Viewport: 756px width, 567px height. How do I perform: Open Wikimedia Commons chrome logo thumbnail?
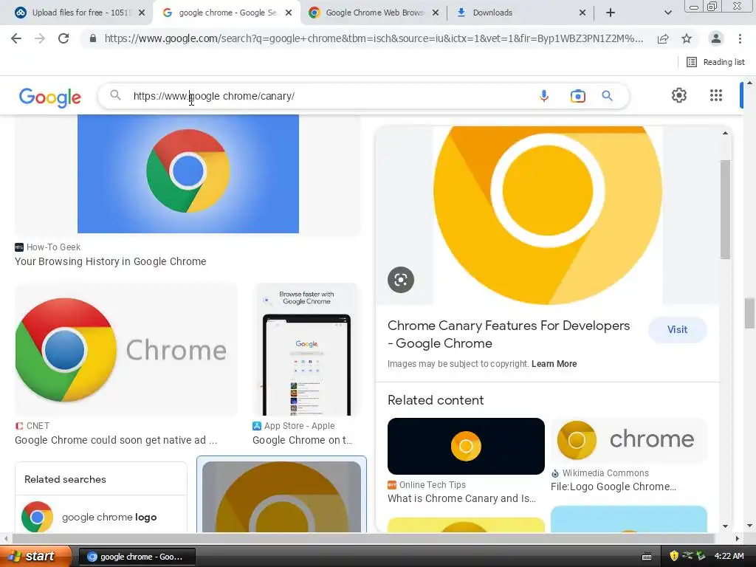tap(629, 440)
